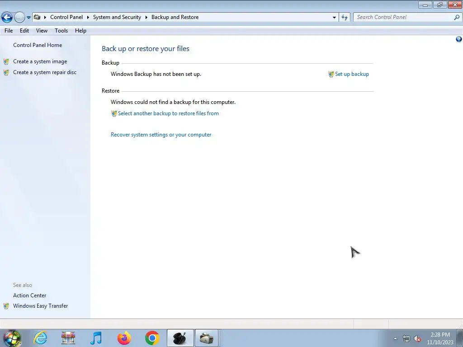The height and width of the screenshot is (347, 463).
Task: Open Create a system repair disc
Action: [45, 72]
